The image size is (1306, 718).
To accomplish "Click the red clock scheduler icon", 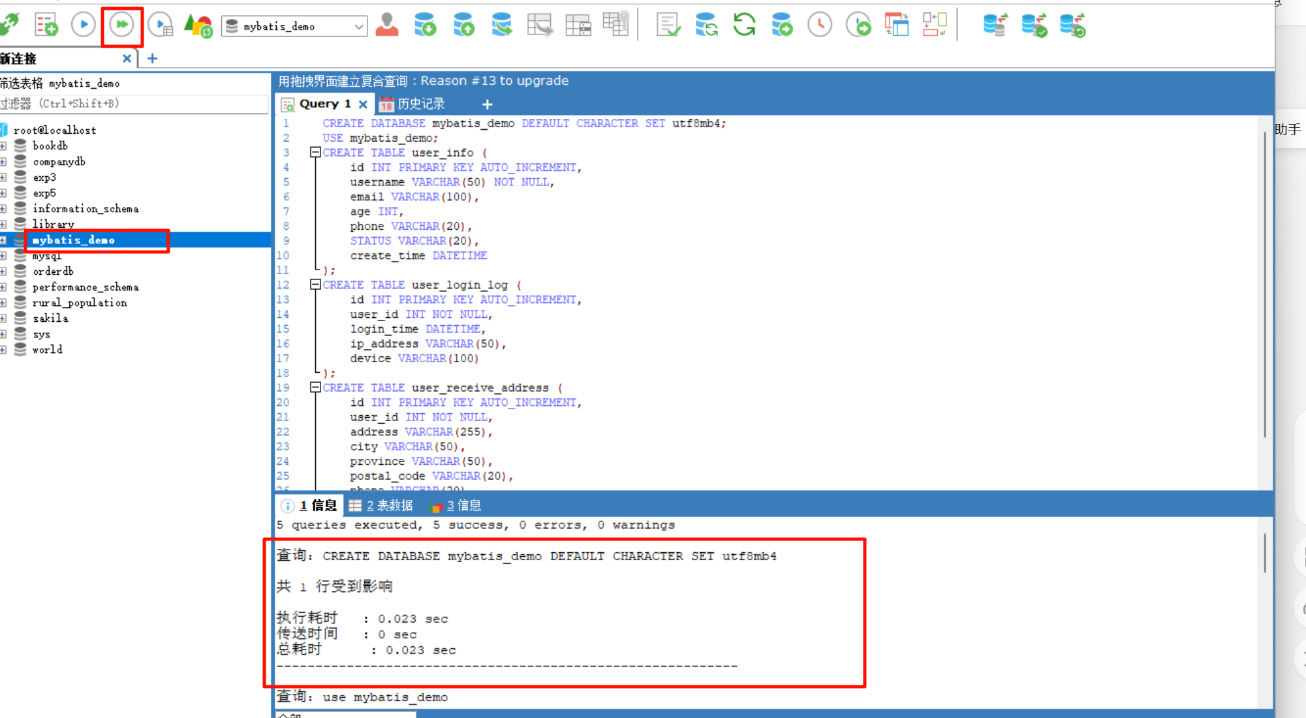I will 820,25.
